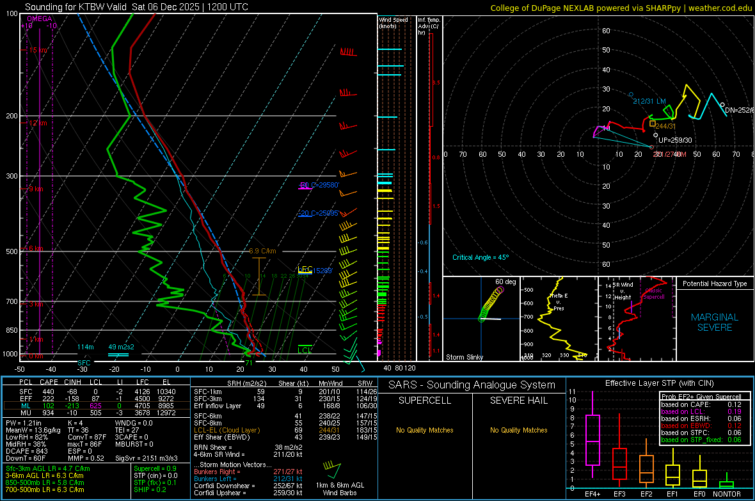Image resolution: width=755 pixels, height=501 pixels.
Task: Click the SFC-1km shear row
Action: click(x=285, y=392)
